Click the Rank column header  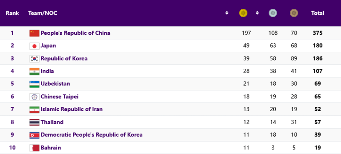tap(12, 13)
